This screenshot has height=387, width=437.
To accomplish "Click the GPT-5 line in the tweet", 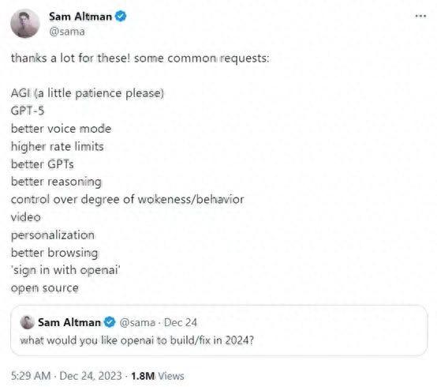I will (28, 111).
